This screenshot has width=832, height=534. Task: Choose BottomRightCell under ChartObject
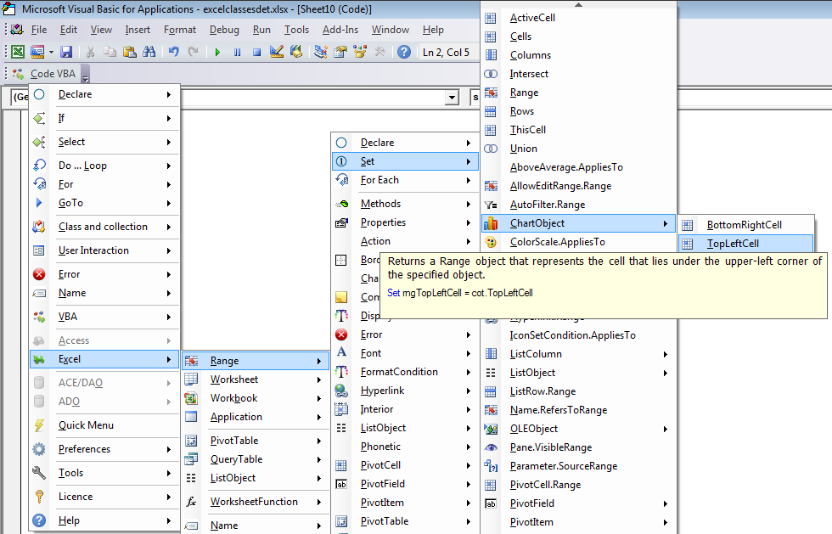745,225
